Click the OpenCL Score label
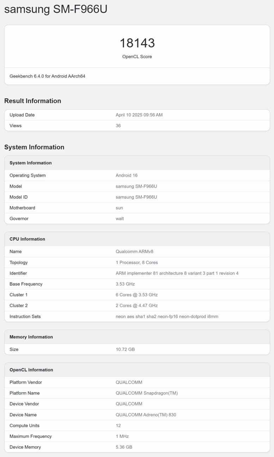Image resolution: width=274 pixels, height=457 pixels. [x=137, y=57]
